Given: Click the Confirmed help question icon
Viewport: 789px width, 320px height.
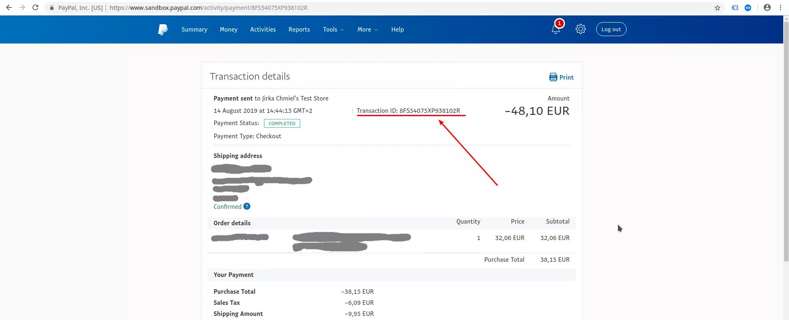Looking at the screenshot, I should [247, 206].
